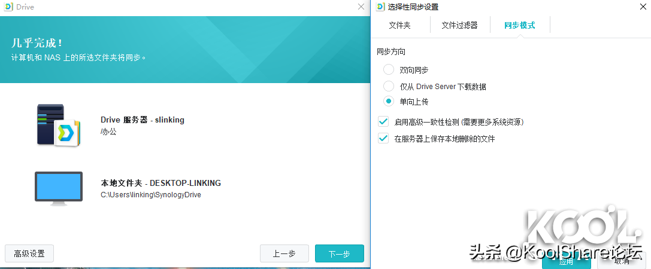Select the 双向同步 radio option
Viewport: 651px width, 269px height.
click(389, 69)
